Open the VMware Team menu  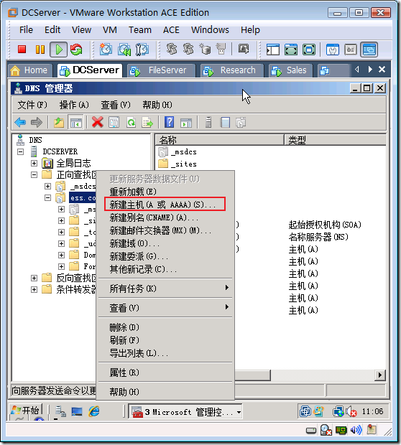(x=140, y=30)
